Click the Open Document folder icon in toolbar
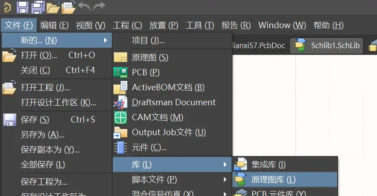This screenshot has height=196, width=377. (53, 7)
